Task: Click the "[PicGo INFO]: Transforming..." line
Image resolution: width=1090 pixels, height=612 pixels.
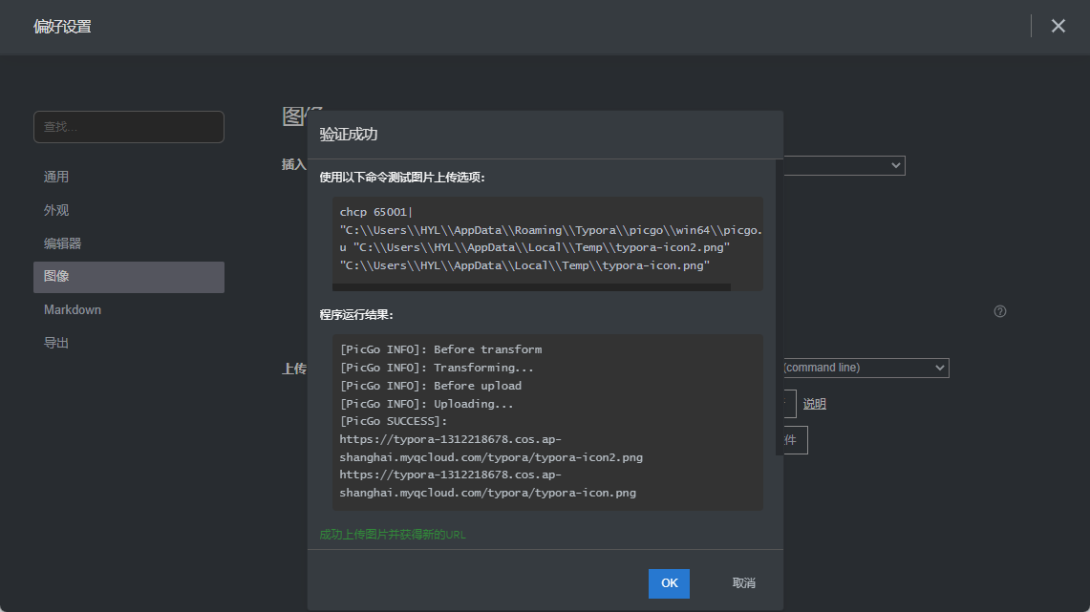Action: 437,369
